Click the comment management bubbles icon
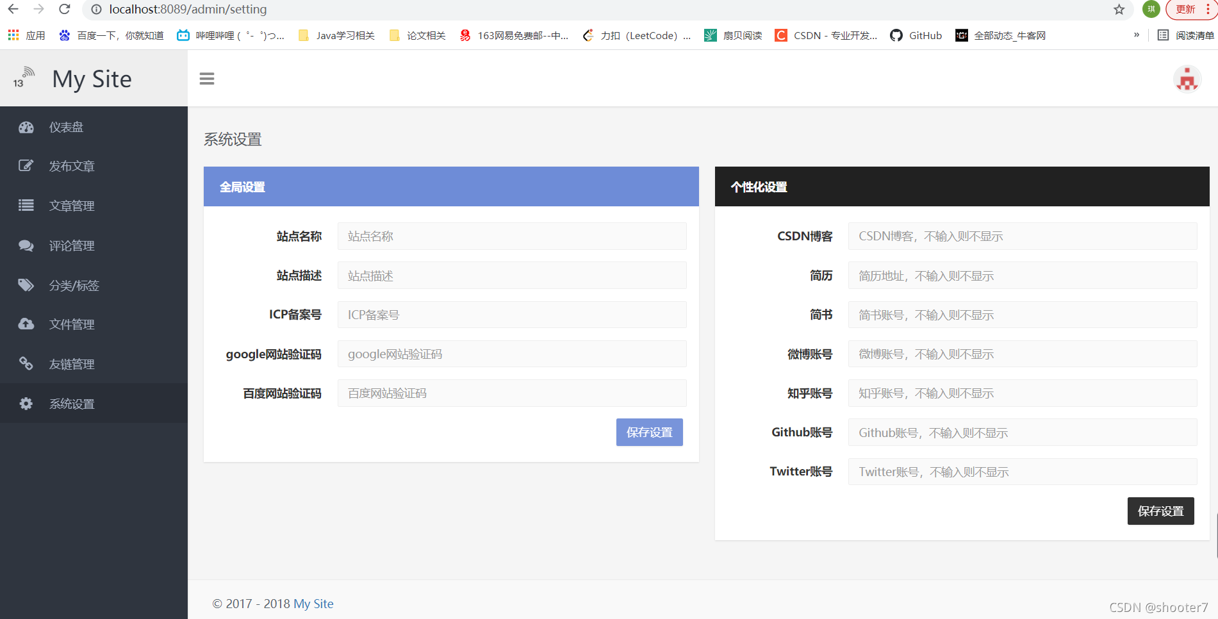1218x619 pixels. [26, 245]
